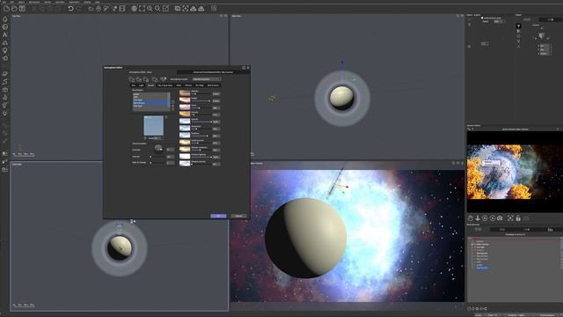Click the first icon in World Browser bottom bar
Image resolution: width=563 pixels, height=317 pixels.
point(470,308)
